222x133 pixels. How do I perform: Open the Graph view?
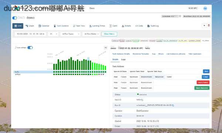click(30, 26)
